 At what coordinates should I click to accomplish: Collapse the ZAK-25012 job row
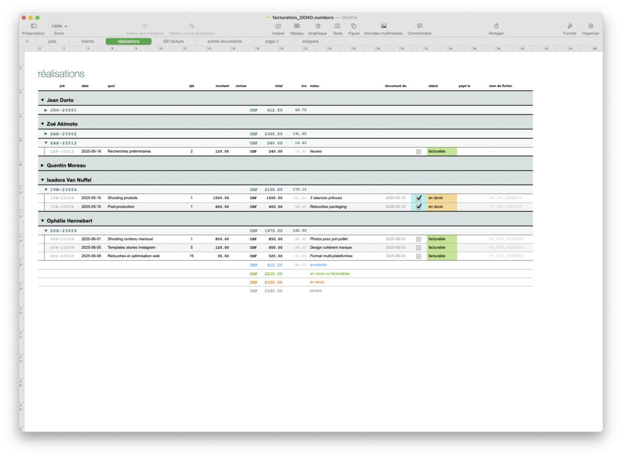tap(46, 143)
